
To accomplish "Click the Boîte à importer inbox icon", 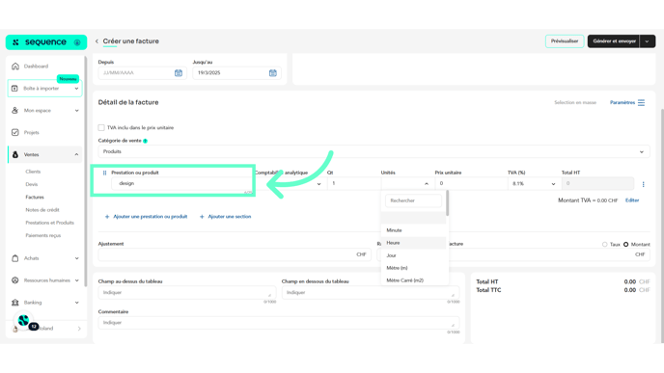I will pyautogui.click(x=14, y=89).
